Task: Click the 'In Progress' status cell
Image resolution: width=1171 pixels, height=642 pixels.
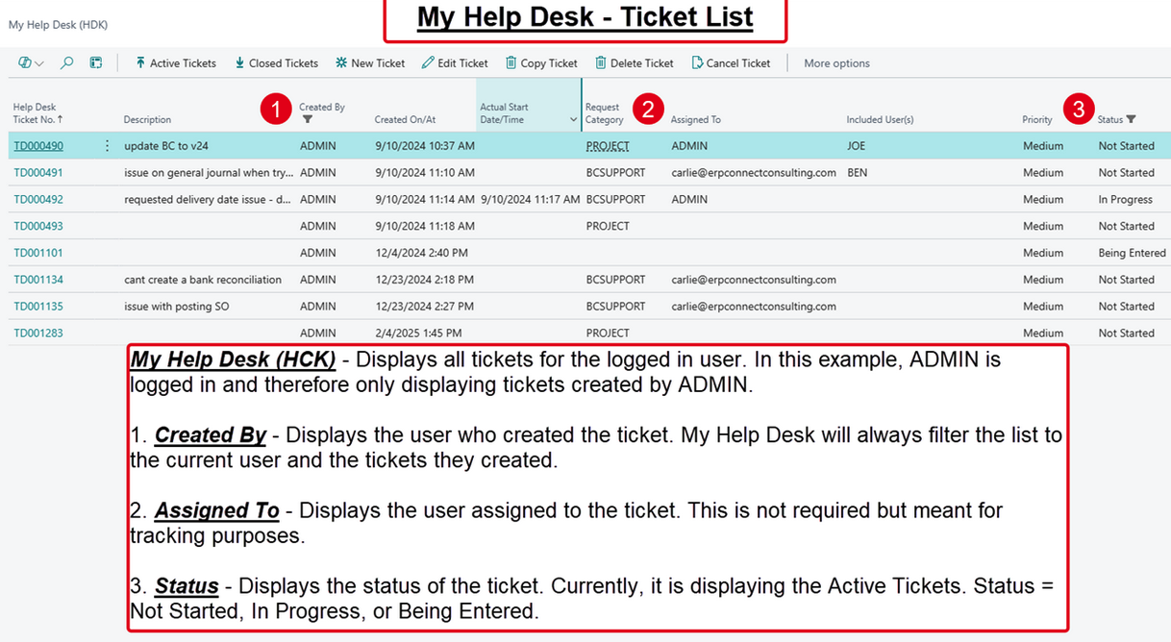Action: pos(1125,200)
